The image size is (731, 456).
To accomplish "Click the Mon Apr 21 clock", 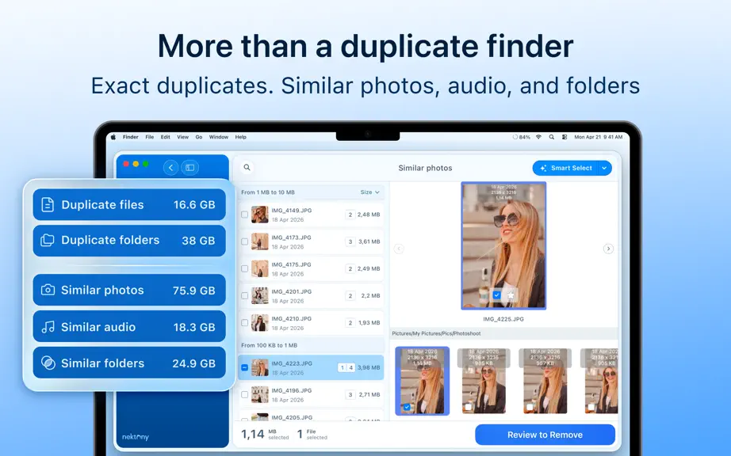I will point(599,137).
